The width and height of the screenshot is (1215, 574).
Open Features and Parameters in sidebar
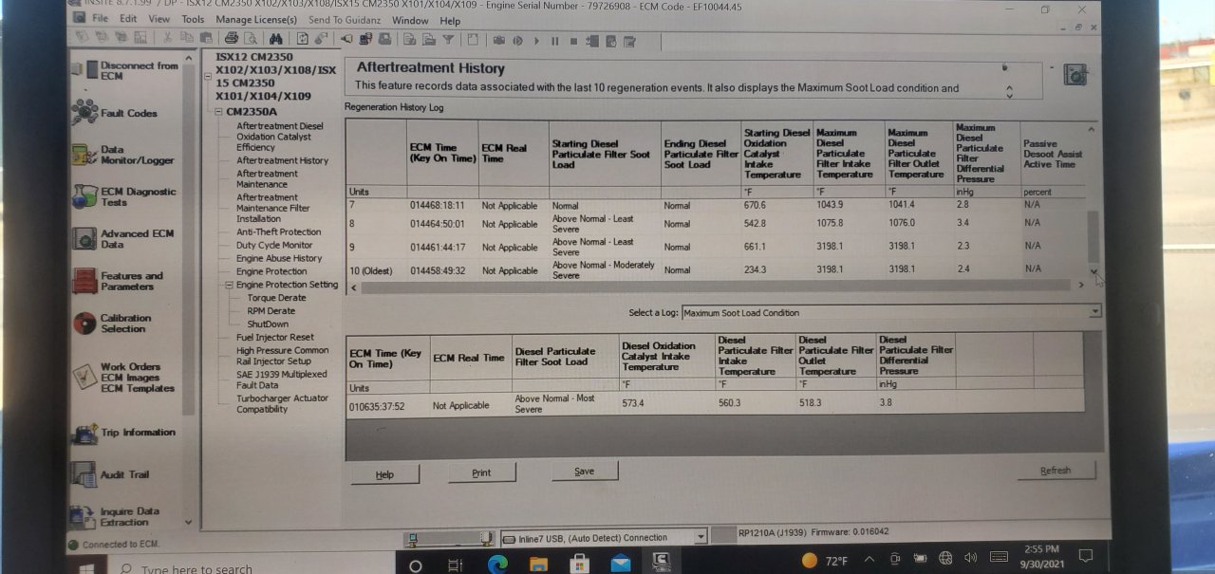pyautogui.click(x=118, y=281)
